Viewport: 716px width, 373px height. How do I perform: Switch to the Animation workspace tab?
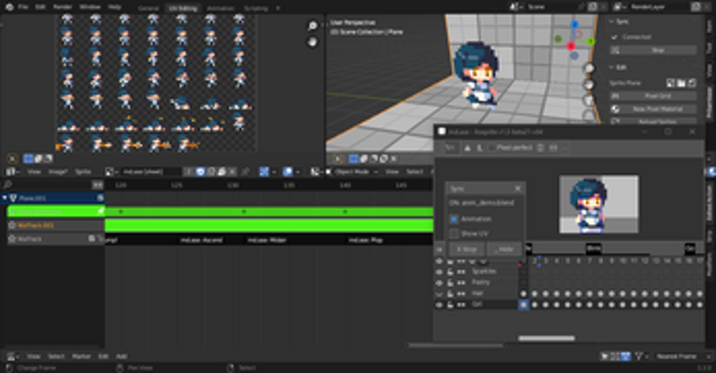tap(220, 8)
